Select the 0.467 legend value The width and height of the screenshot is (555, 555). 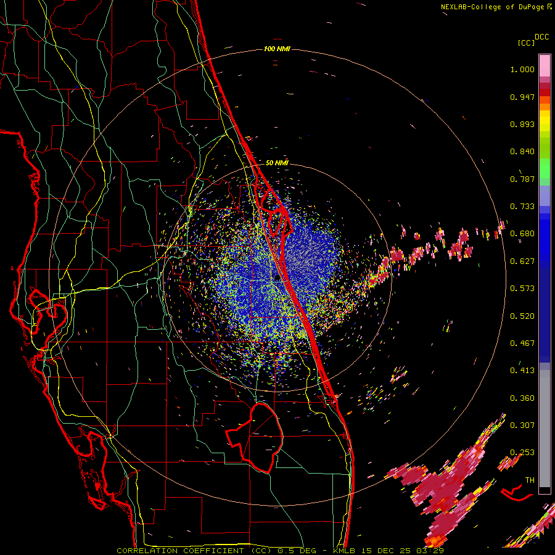tap(522, 343)
